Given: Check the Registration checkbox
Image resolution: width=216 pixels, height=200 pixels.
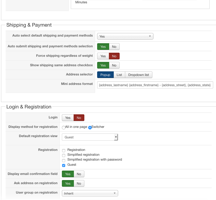Looking at the screenshot, I should [x=64, y=151].
